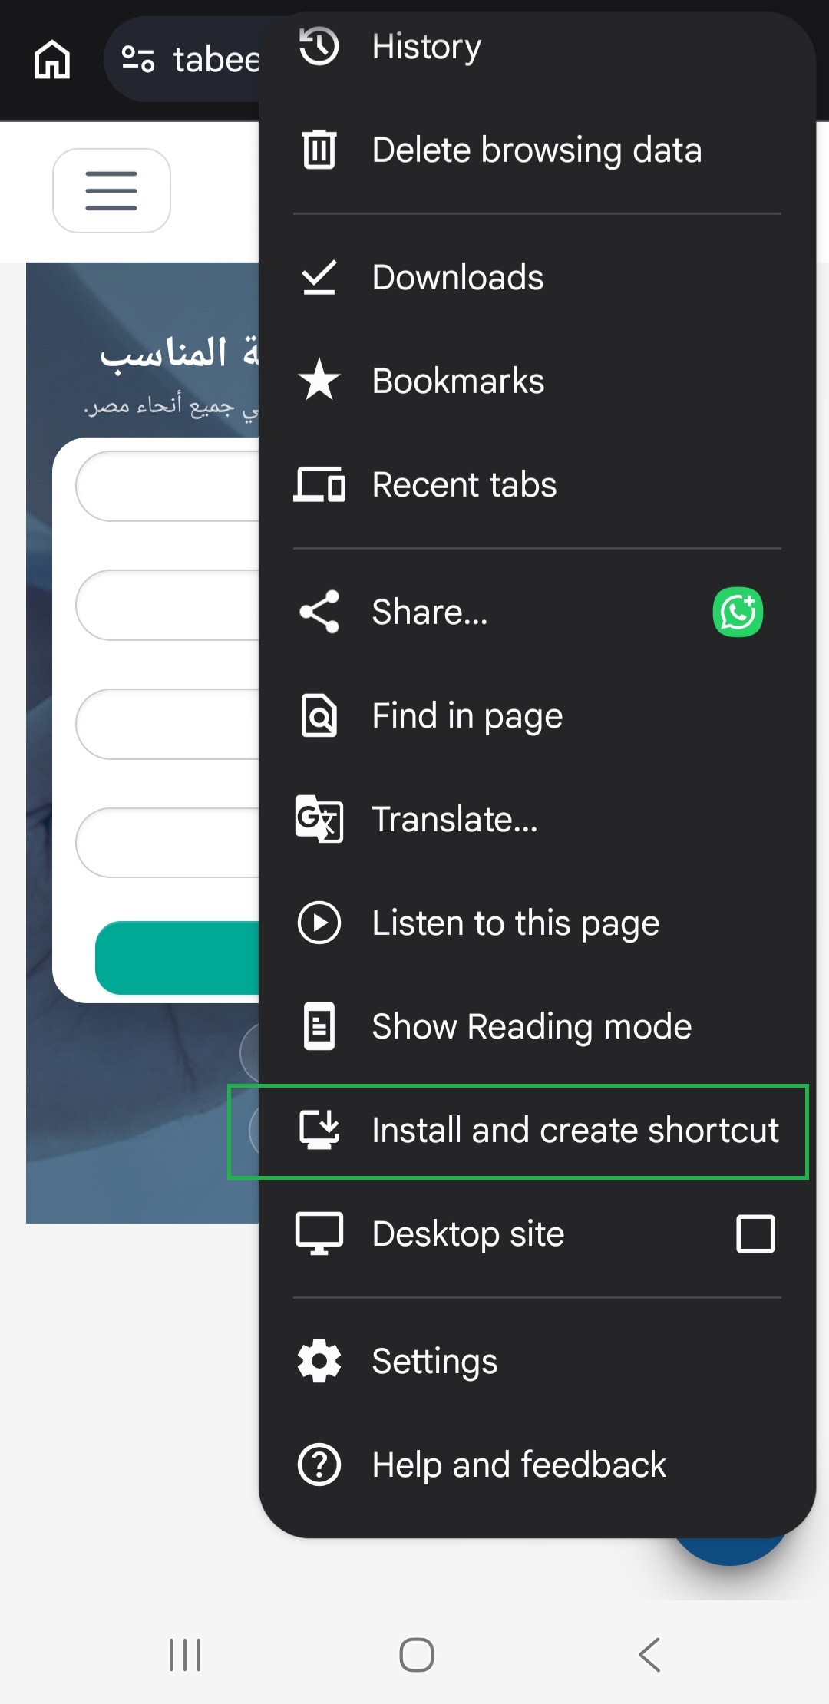Open the hamburger menu on the webpage
Viewport: 829px width, 1704px height.
[111, 190]
